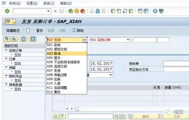Click the transaction command field box
Screen dimensions: 189x120
click(x=32, y=11)
